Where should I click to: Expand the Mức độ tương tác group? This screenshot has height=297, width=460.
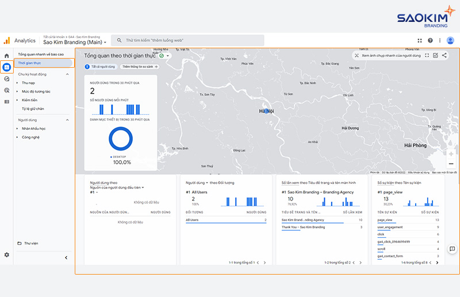[x=17, y=91]
